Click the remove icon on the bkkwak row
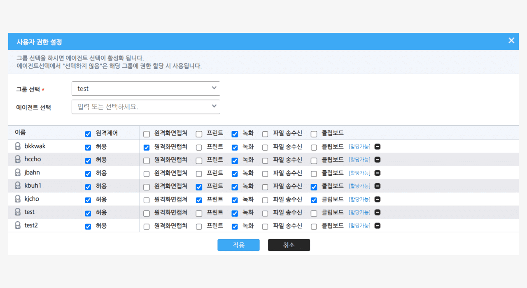527x288 pixels. pyautogui.click(x=377, y=146)
